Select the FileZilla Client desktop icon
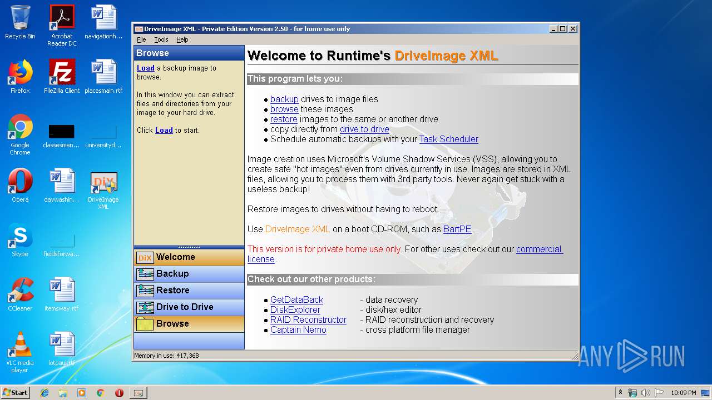Viewport: 712px width, 400px height. click(x=62, y=77)
